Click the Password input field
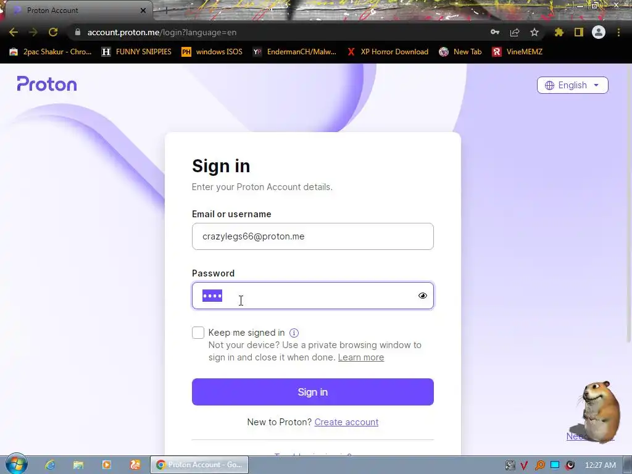 coord(313,296)
